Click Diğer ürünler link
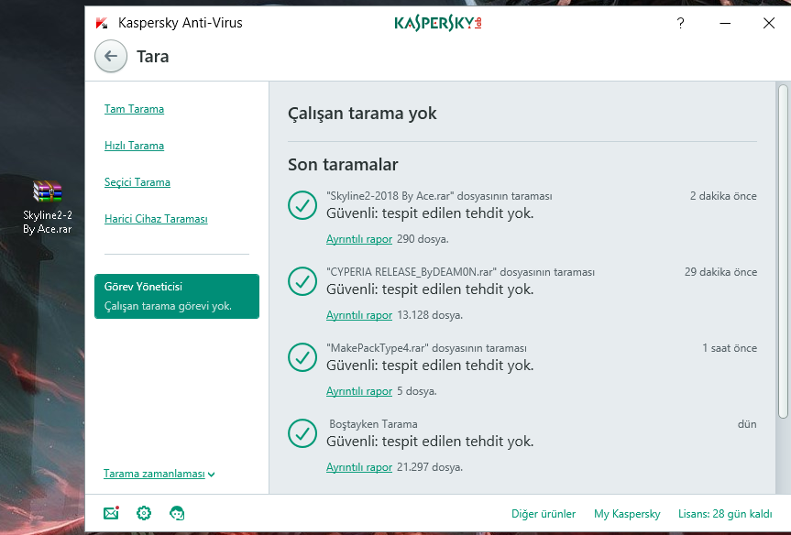Image resolution: width=791 pixels, height=535 pixels. point(544,514)
